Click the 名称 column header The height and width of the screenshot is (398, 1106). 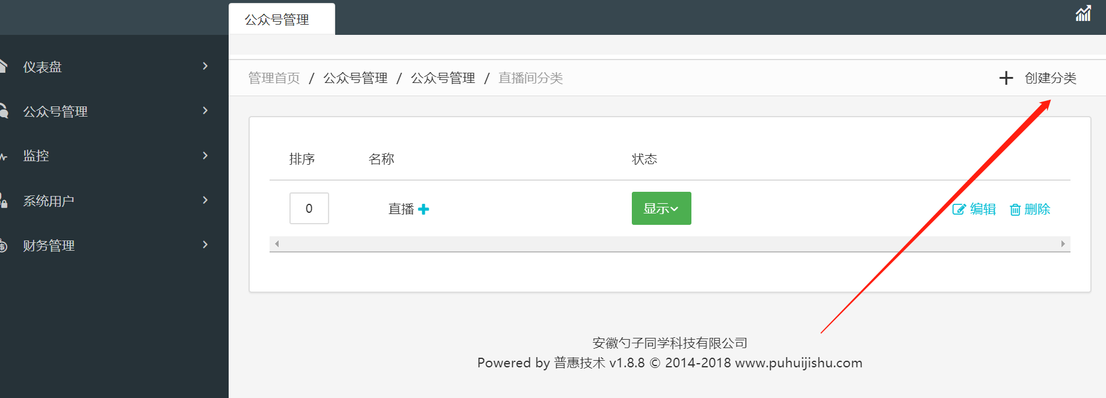coord(382,159)
